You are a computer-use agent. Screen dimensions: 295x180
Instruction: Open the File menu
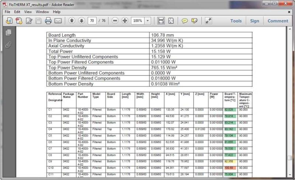(x=7, y=12)
